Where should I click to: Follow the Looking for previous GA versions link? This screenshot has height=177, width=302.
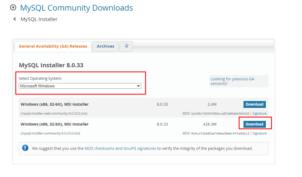coord(232,81)
